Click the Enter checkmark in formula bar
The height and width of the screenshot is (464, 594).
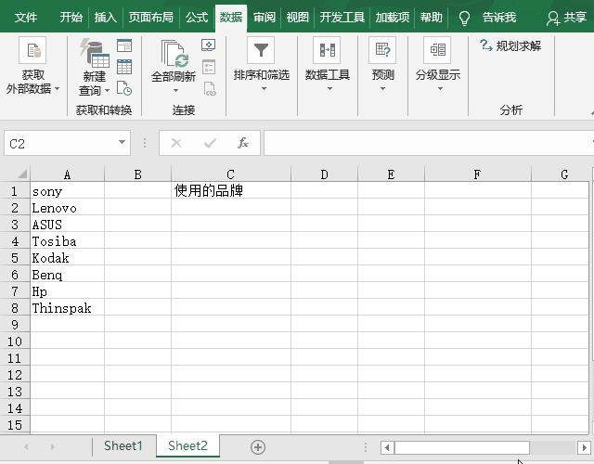click(210, 143)
